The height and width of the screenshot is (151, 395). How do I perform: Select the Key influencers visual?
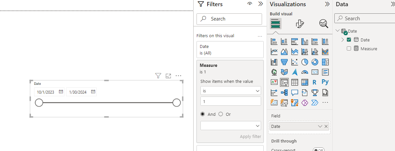(x=274, y=93)
